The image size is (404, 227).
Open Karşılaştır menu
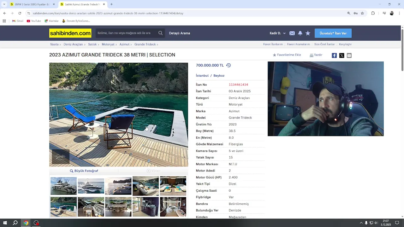click(345, 44)
